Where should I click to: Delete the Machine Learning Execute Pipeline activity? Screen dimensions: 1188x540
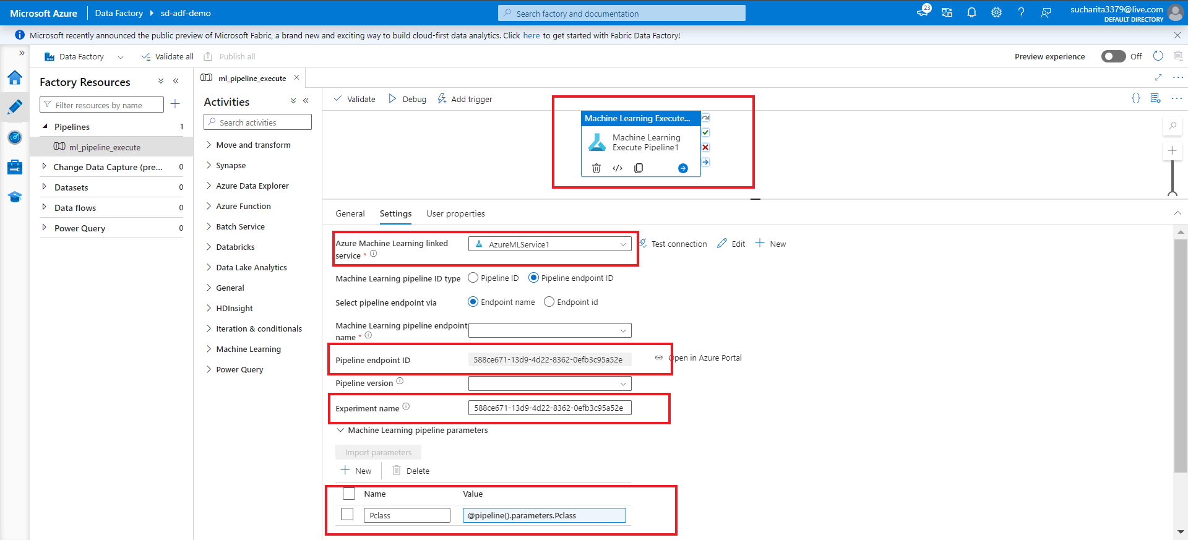(x=596, y=168)
